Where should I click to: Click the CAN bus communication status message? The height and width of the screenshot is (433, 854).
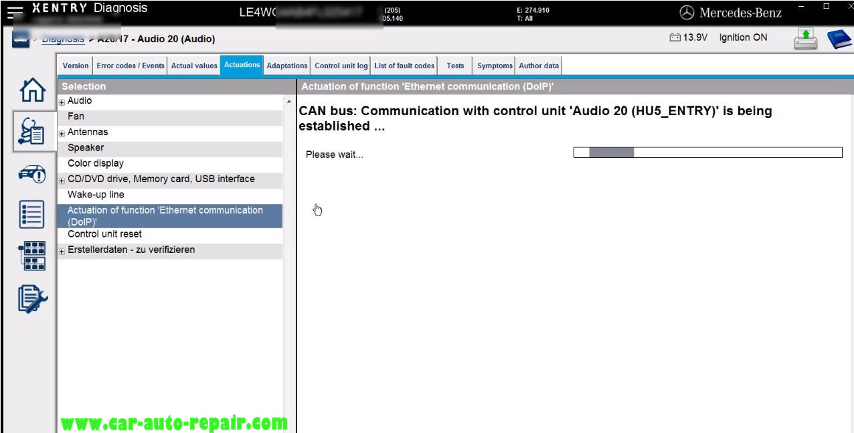pyautogui.click(x=535, y=118)
